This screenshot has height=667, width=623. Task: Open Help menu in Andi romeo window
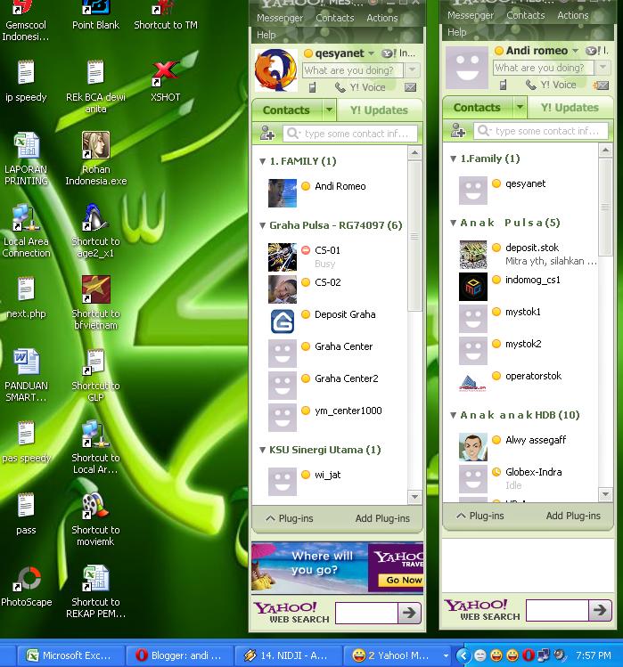pos(457,32)
